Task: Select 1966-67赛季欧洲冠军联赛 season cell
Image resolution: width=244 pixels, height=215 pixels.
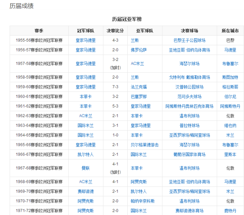Action: point(39,155)
